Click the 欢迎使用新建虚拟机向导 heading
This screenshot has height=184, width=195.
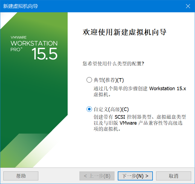pyautogui.click(x=125, y=32)
